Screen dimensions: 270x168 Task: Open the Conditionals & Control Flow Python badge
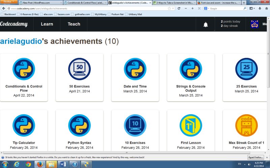pos(24,69)
